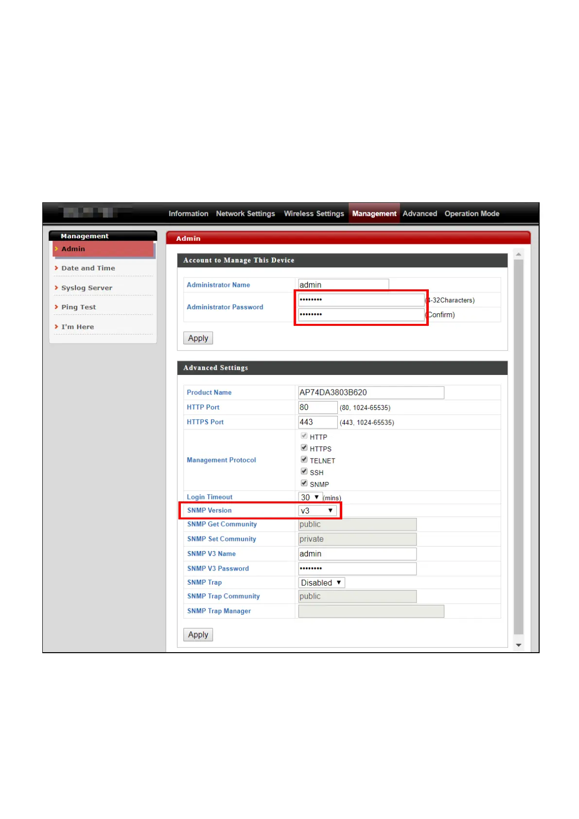
Task: Click the Account to Manage This Device header
Action: click(342, 260)
